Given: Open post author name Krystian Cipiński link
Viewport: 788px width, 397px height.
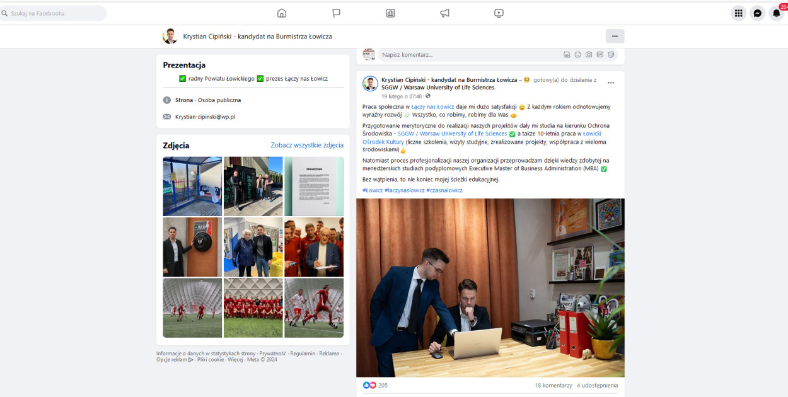Looking at the screenshot, I should coord(449,80).
